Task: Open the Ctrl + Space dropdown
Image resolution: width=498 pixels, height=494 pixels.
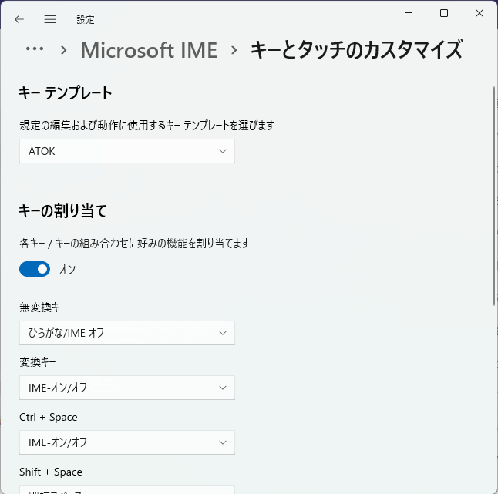Action: (127, 442)
